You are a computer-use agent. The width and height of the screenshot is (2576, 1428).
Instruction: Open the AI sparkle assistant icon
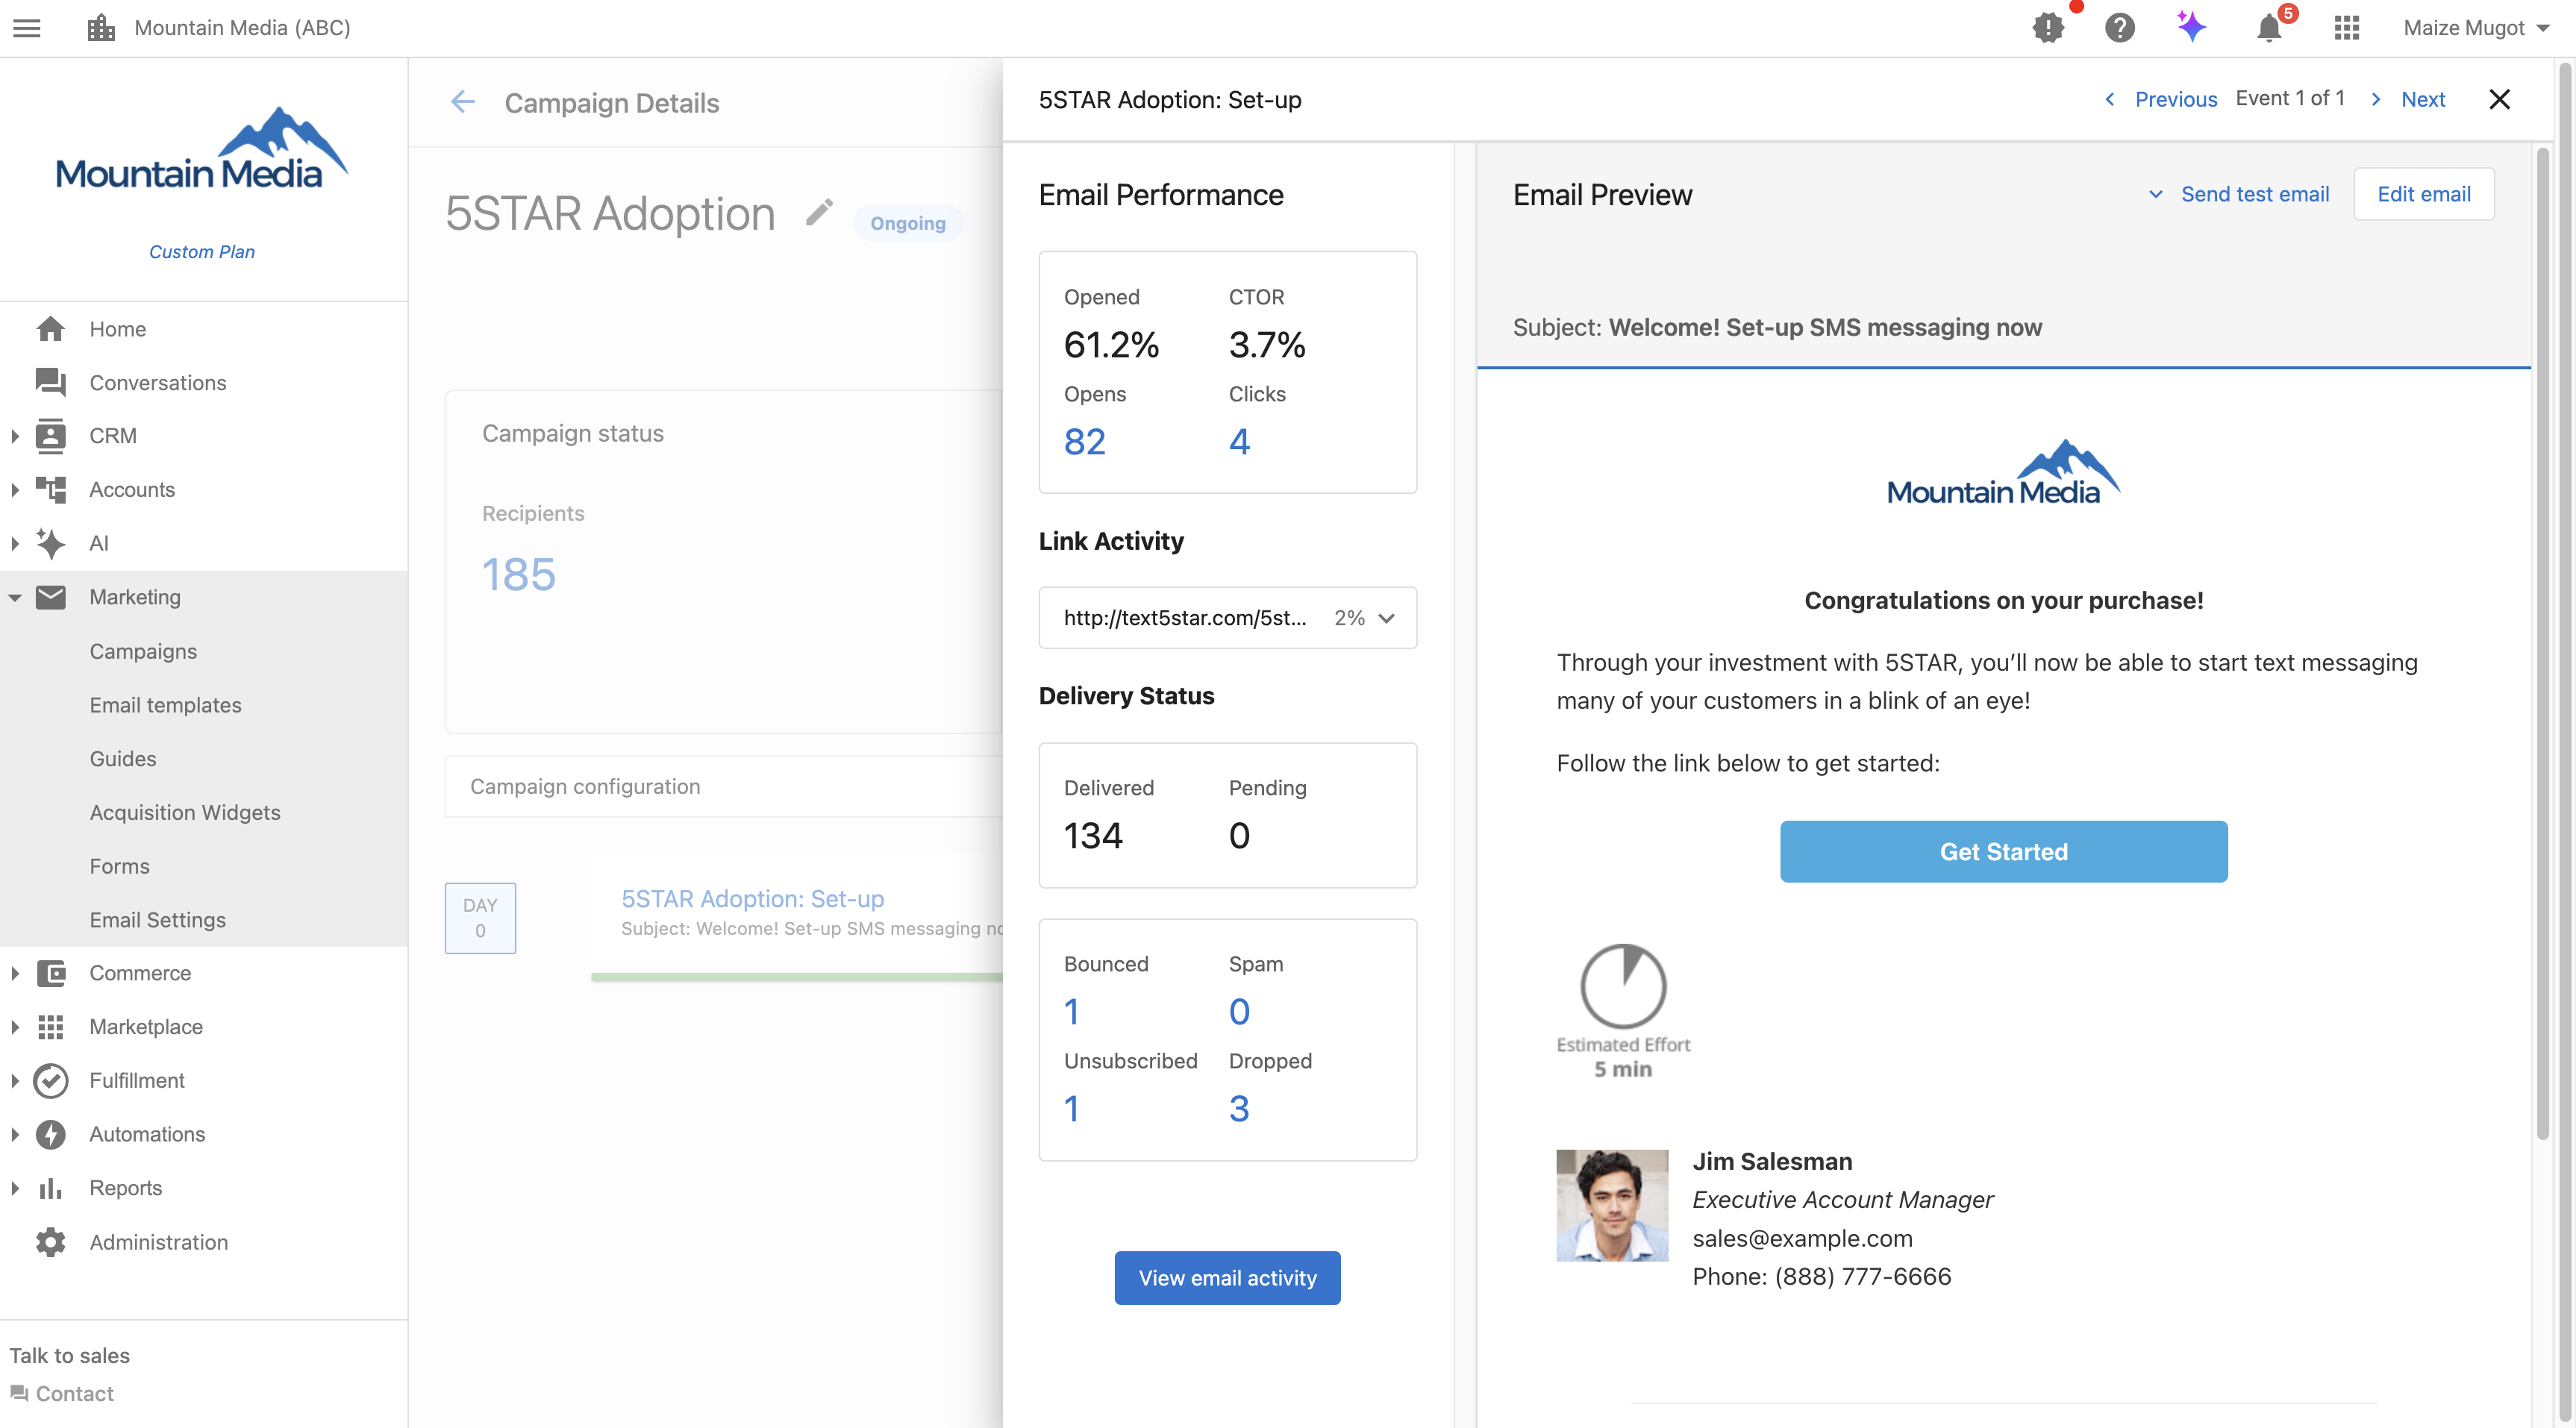pyautogui.click(x=2191, y=27)
